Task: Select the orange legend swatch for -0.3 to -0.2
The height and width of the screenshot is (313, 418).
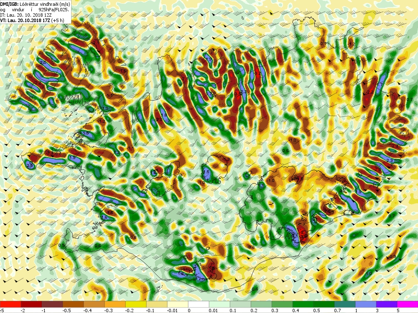Action: [x=115, y=304]
